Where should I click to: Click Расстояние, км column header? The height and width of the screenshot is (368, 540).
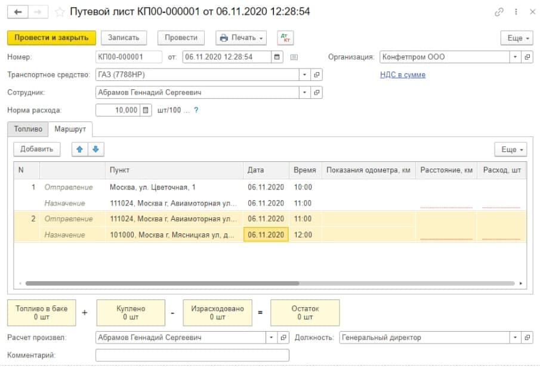446,170
